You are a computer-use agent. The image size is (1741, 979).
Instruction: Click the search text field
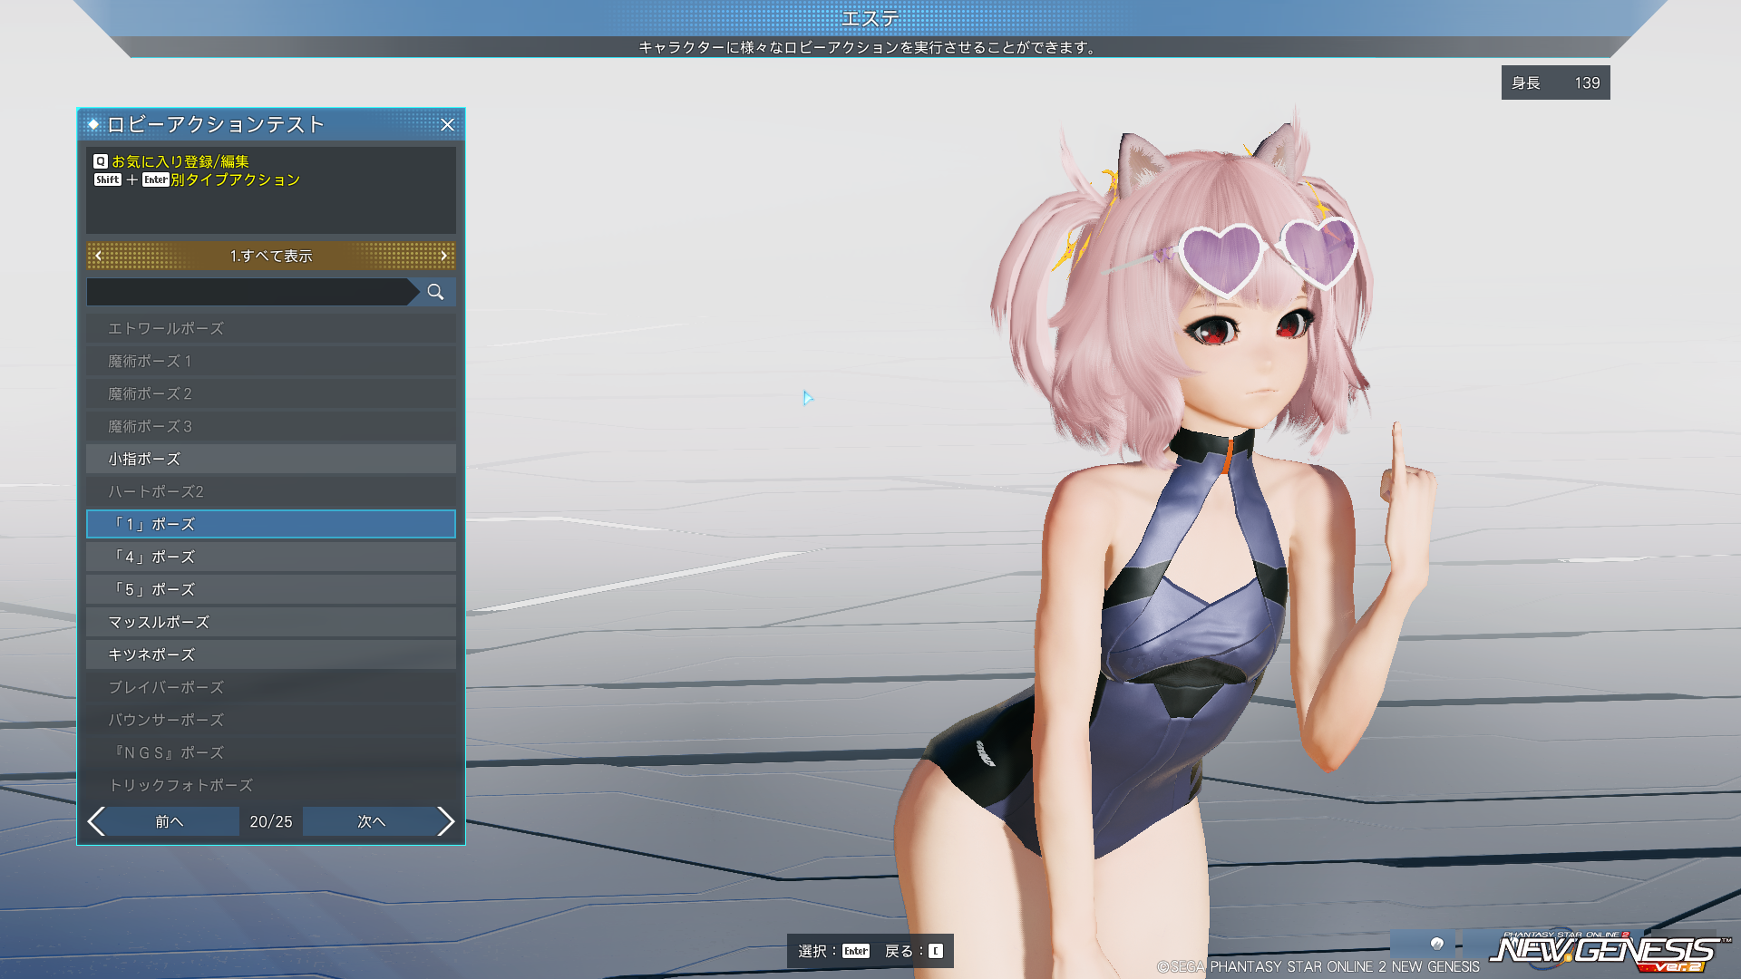click(x=248, y=292)
